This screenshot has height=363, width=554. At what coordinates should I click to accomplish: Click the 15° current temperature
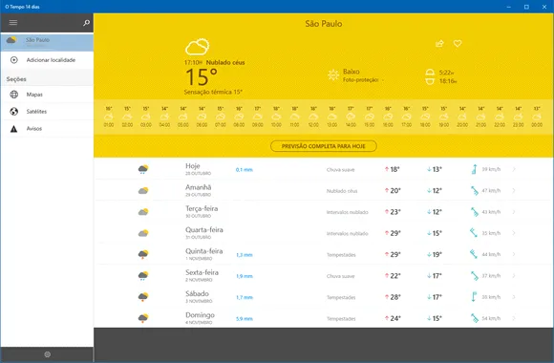pos(201,77)
